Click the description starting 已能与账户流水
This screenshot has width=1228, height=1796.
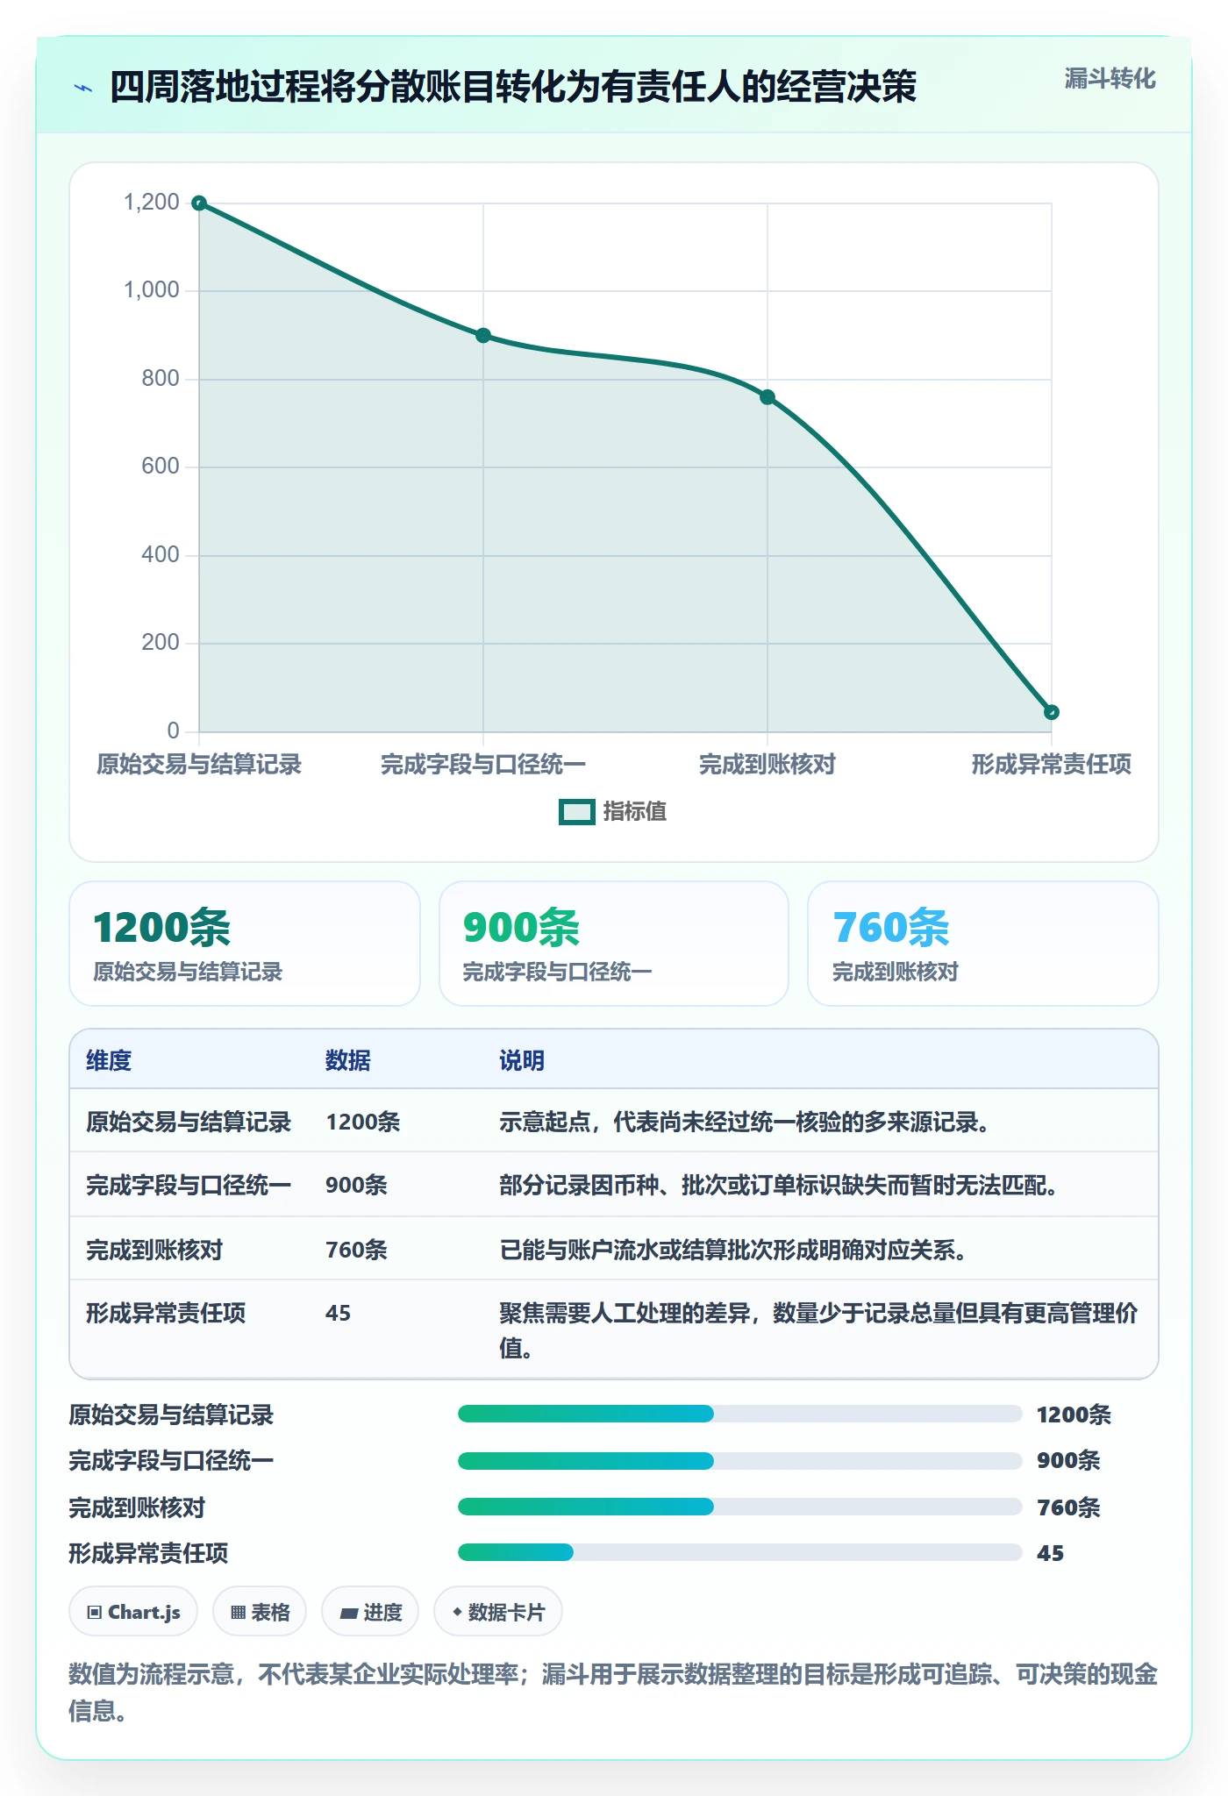[733, 1251]
